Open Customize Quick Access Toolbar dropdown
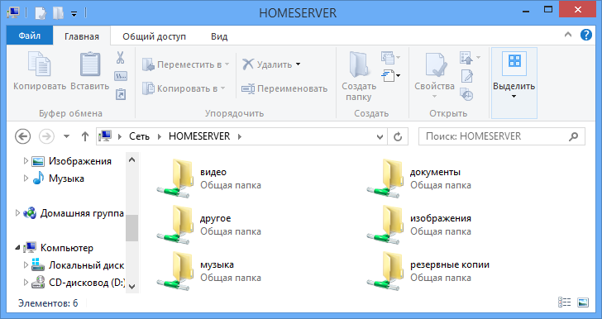602x319 pixels. coord(74,14)
